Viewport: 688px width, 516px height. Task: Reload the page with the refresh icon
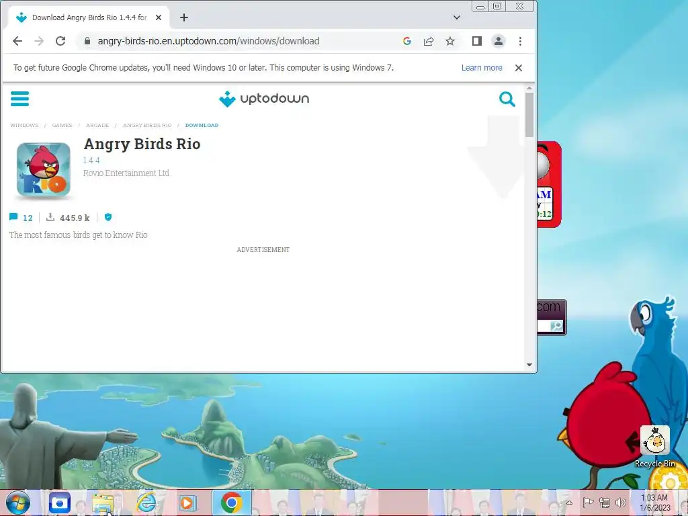[60, 41]
